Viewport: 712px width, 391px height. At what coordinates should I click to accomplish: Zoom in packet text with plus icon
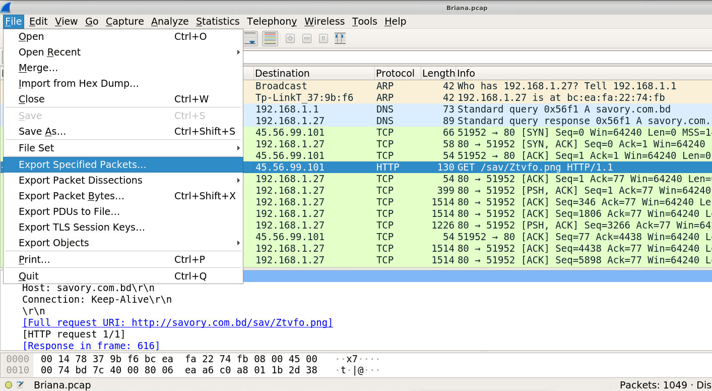290,38
